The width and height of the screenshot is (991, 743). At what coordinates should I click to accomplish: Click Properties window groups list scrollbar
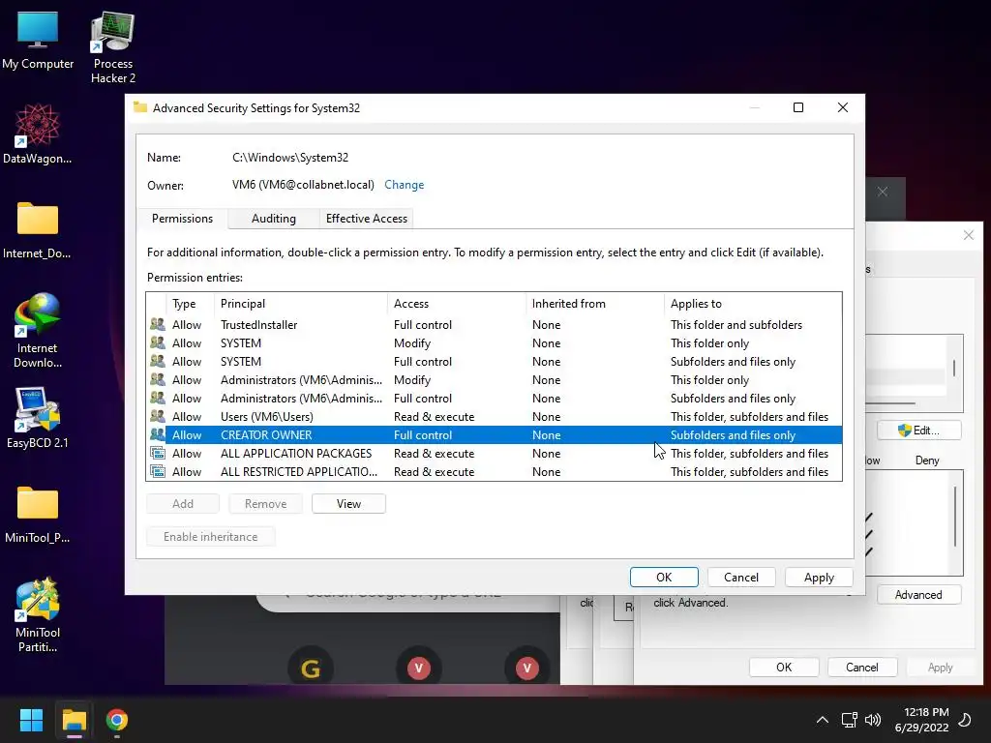pos(954,368)
